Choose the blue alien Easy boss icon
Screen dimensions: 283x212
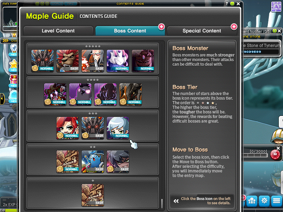click(93, 161)
